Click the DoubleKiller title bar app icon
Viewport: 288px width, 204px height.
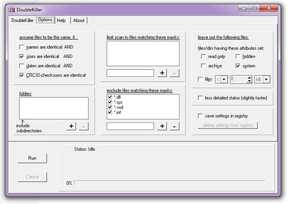point(12,10)
